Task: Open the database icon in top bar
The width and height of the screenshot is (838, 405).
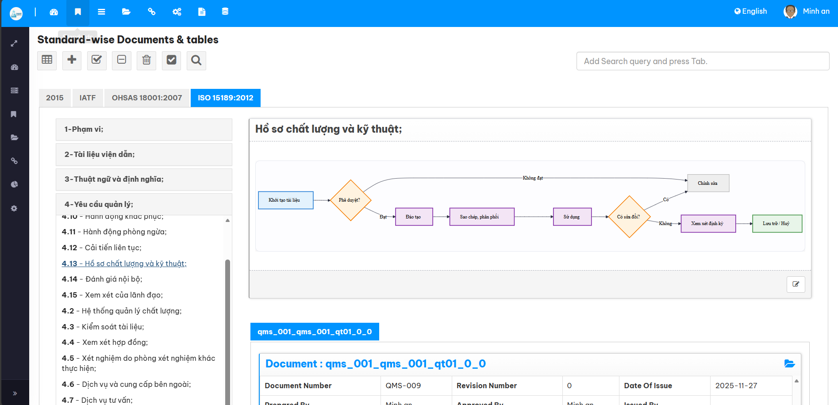Action: click(x=225, y=11)
